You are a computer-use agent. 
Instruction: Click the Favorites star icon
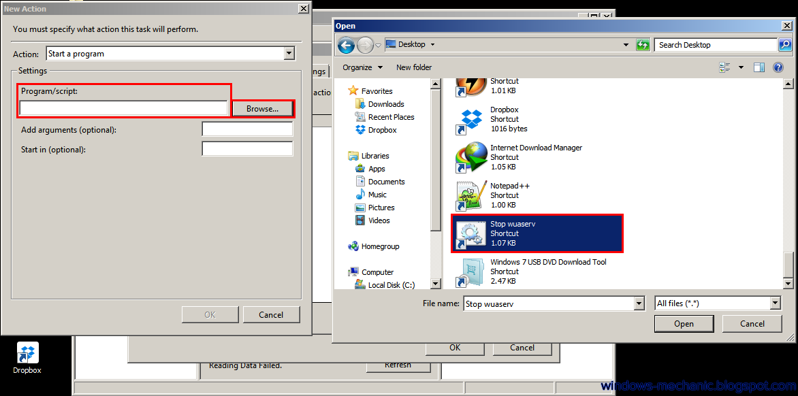point(353,91)
